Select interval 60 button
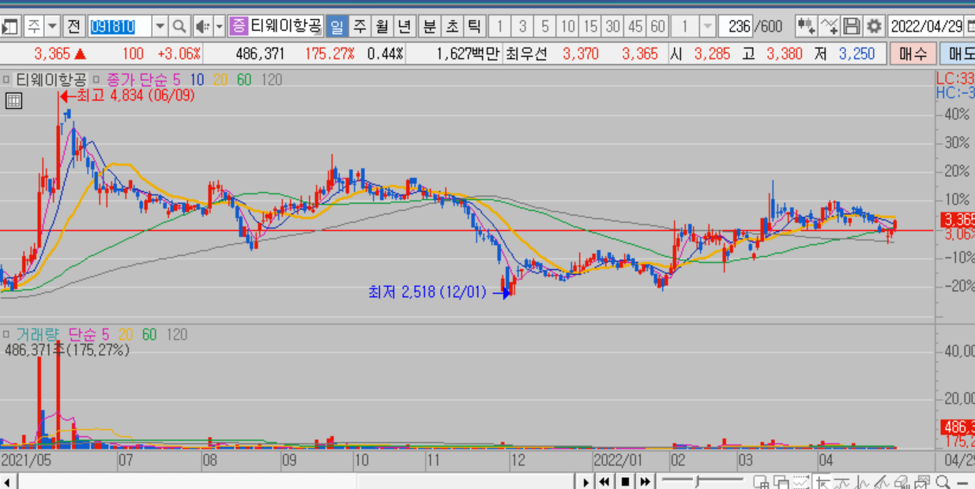Viewport: 975px width, 489px height. point(658,26)
